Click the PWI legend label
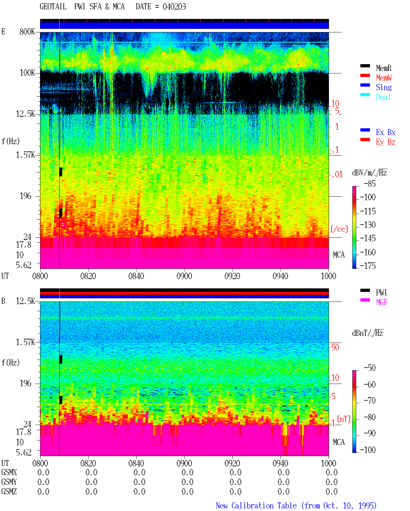 [x=381, y=293]
